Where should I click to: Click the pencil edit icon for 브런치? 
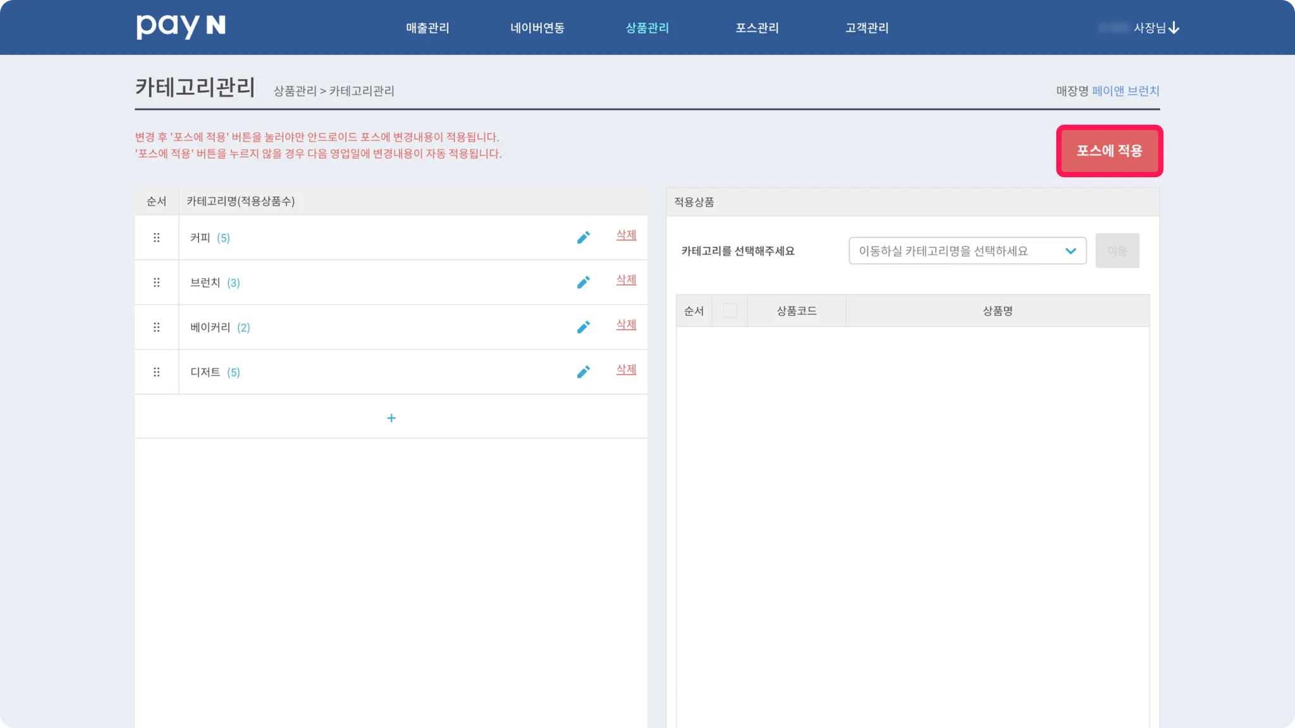pos(583,282)
